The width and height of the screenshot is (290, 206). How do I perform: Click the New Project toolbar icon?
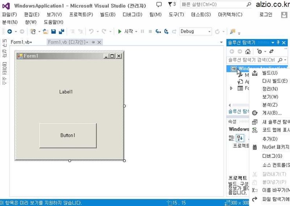[x=33, y=31]
